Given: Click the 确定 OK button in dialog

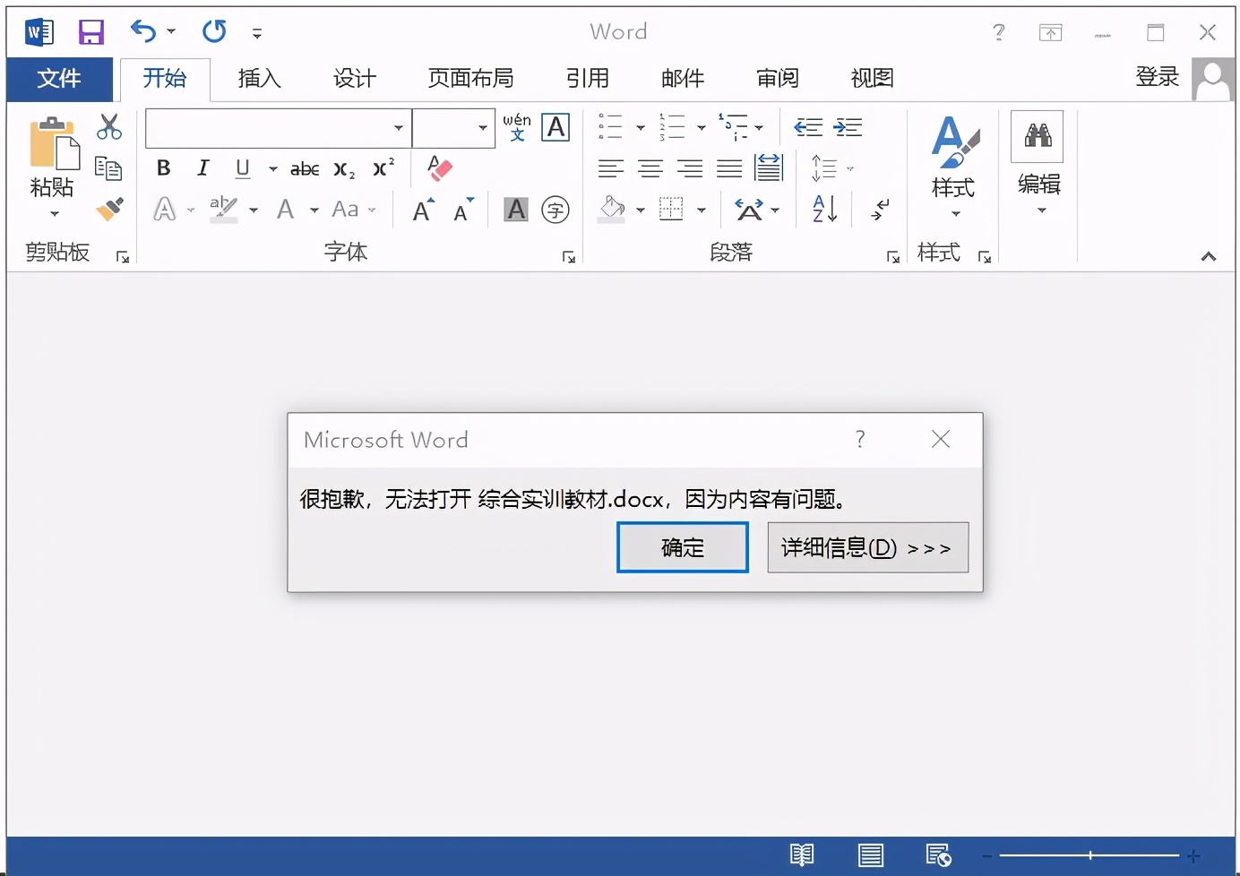Looking at the screenshot, I should point(683,547).
